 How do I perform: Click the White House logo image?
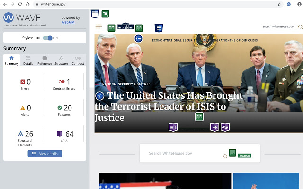125,27
